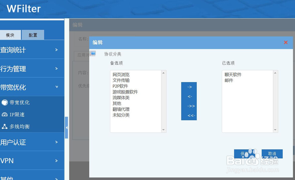Open the IP限速 page
The width and height of the screenshot is (295, 180).
point(17,115)
